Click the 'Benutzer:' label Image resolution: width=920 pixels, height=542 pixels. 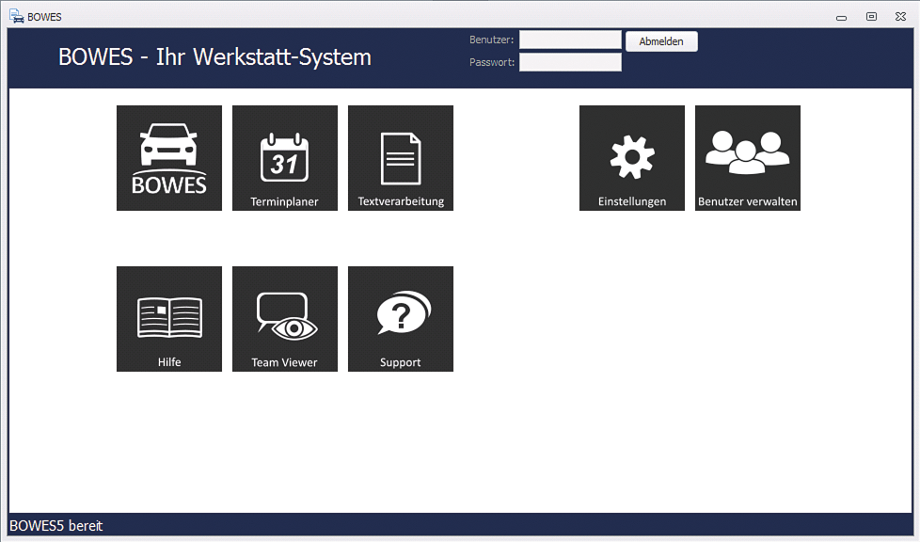click(x=491, y=40)
